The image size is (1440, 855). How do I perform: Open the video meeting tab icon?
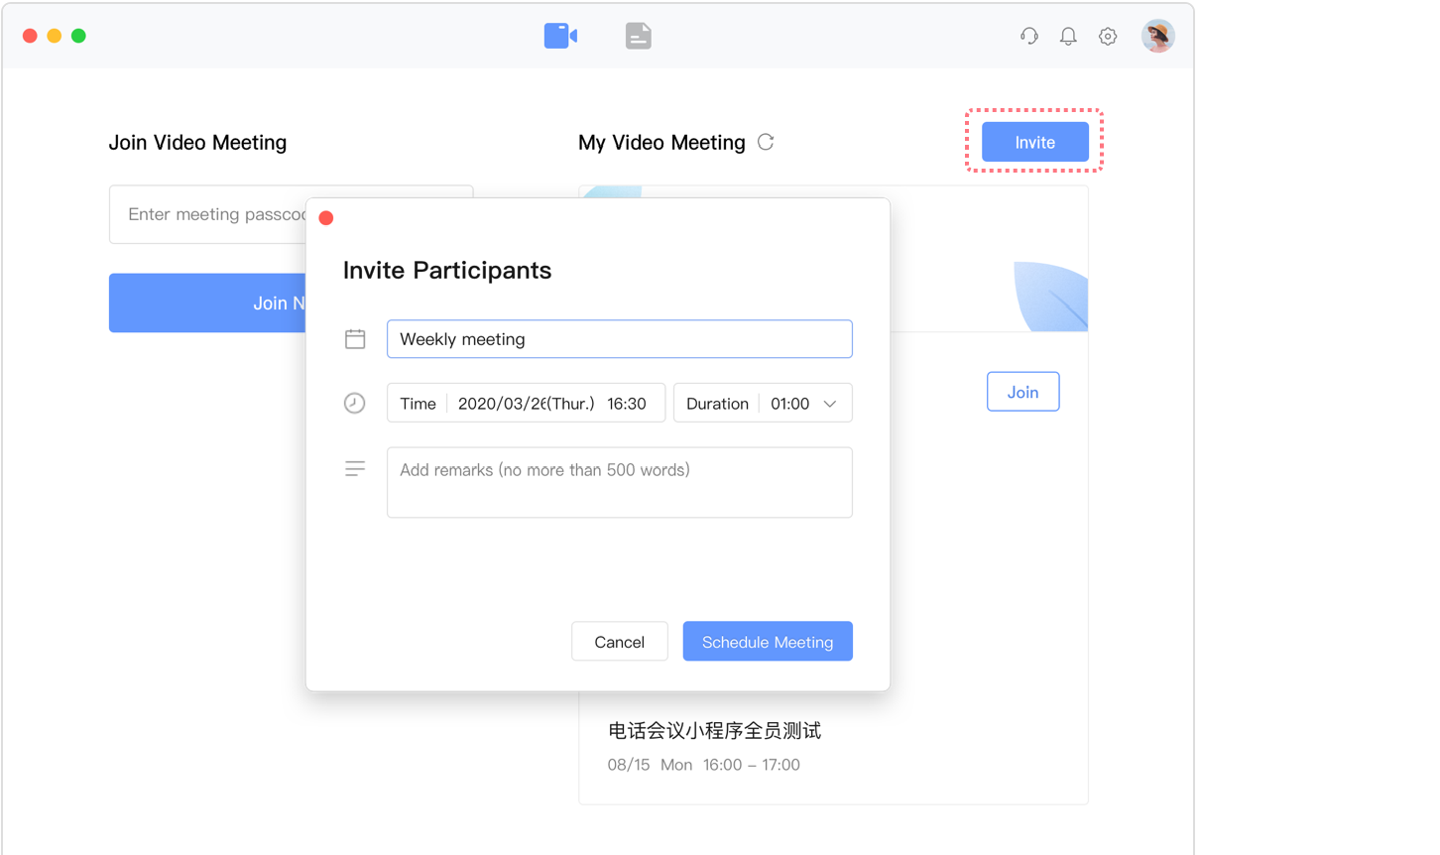[560, 37]
